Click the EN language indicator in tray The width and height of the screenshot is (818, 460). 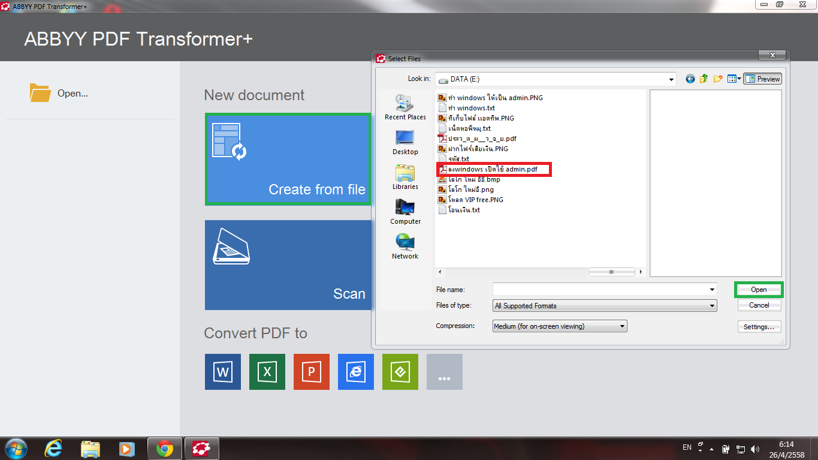coord(687,447)
